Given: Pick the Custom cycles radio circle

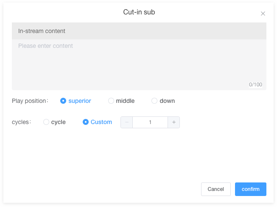Looking at the screenshot, I should pyautogui.click(x=86, y=122).
